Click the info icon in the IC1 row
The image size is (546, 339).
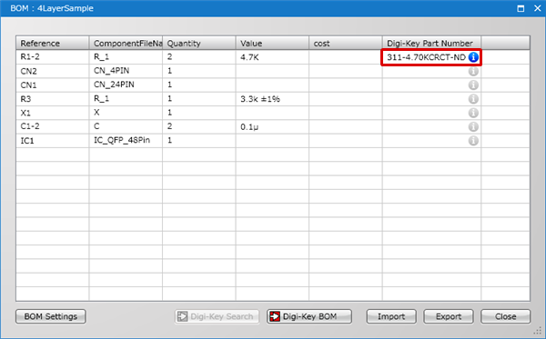(473, 141)
